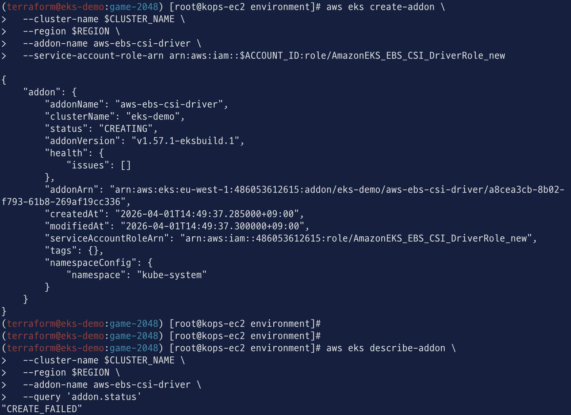The image size is (571, 415).
Task: Click the first --cluster-name $CLUSTER_NAME line
Action: (104, 19)
